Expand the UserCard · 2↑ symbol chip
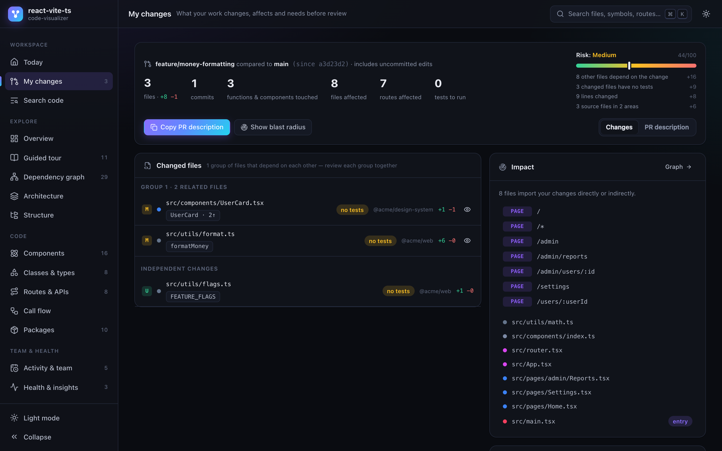Screen dimensions: 722x451 pyautogui.click(x=193, y=215)
